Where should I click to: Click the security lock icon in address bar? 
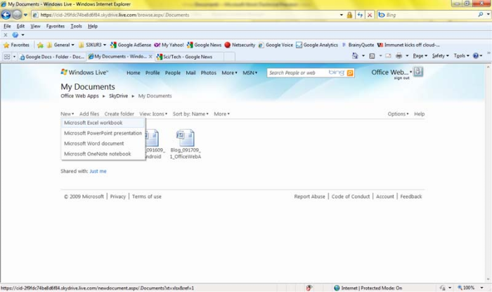tap(349, 15)
